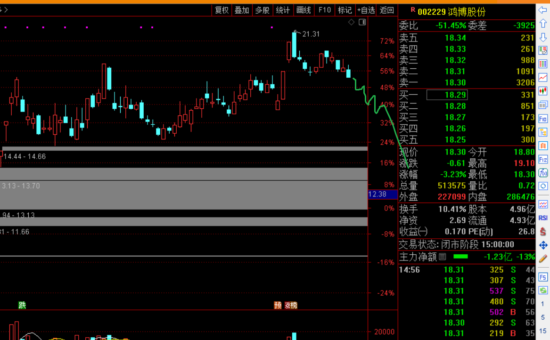Click the orange document icon
550x340 pixels.
(x=542, y=146)
